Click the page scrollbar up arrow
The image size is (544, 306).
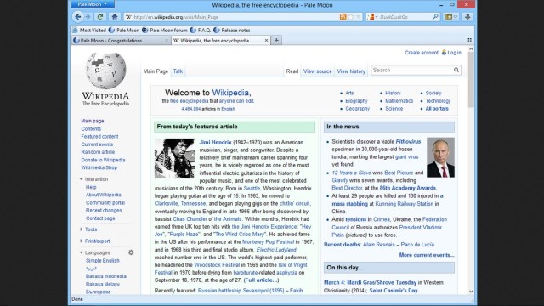(471, 49)
